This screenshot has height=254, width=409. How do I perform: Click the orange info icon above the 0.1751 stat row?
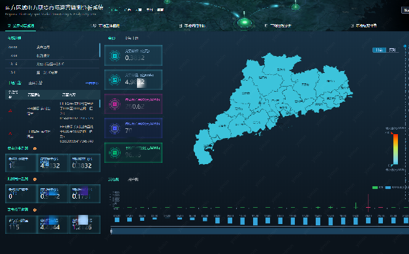coord(35,179)
